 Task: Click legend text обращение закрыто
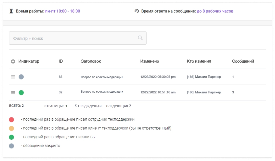tap(40, 146)
